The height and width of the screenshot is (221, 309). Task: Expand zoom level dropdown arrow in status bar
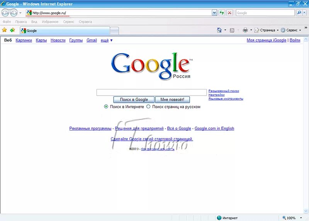pos(301,218)
